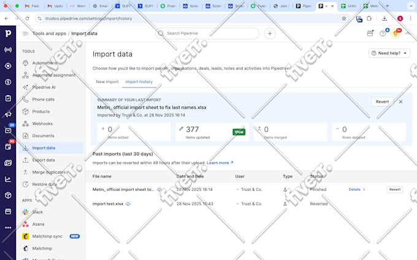
Task: Follow the Learn more link
Action: pos(220,163)
